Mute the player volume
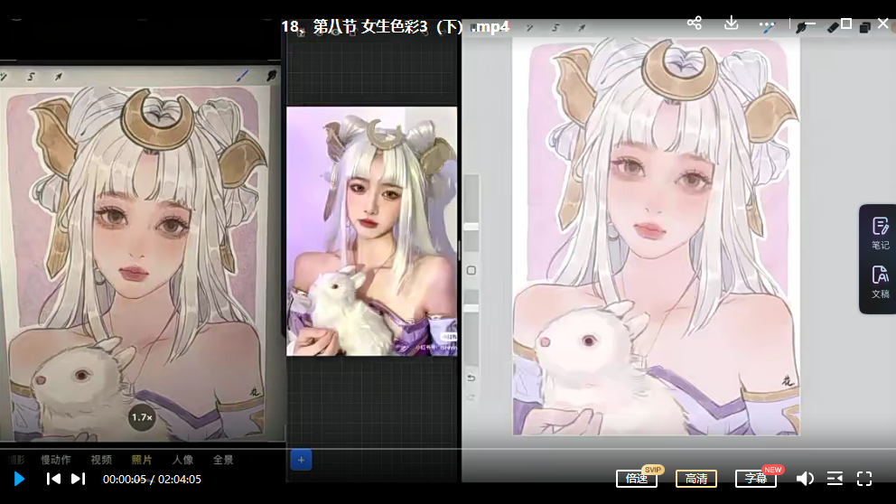This screenshot has height=504, width=896. pos(805,479)
